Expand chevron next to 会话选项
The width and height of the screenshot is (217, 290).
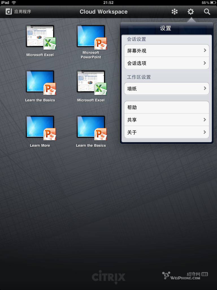(x=205, y=63)
